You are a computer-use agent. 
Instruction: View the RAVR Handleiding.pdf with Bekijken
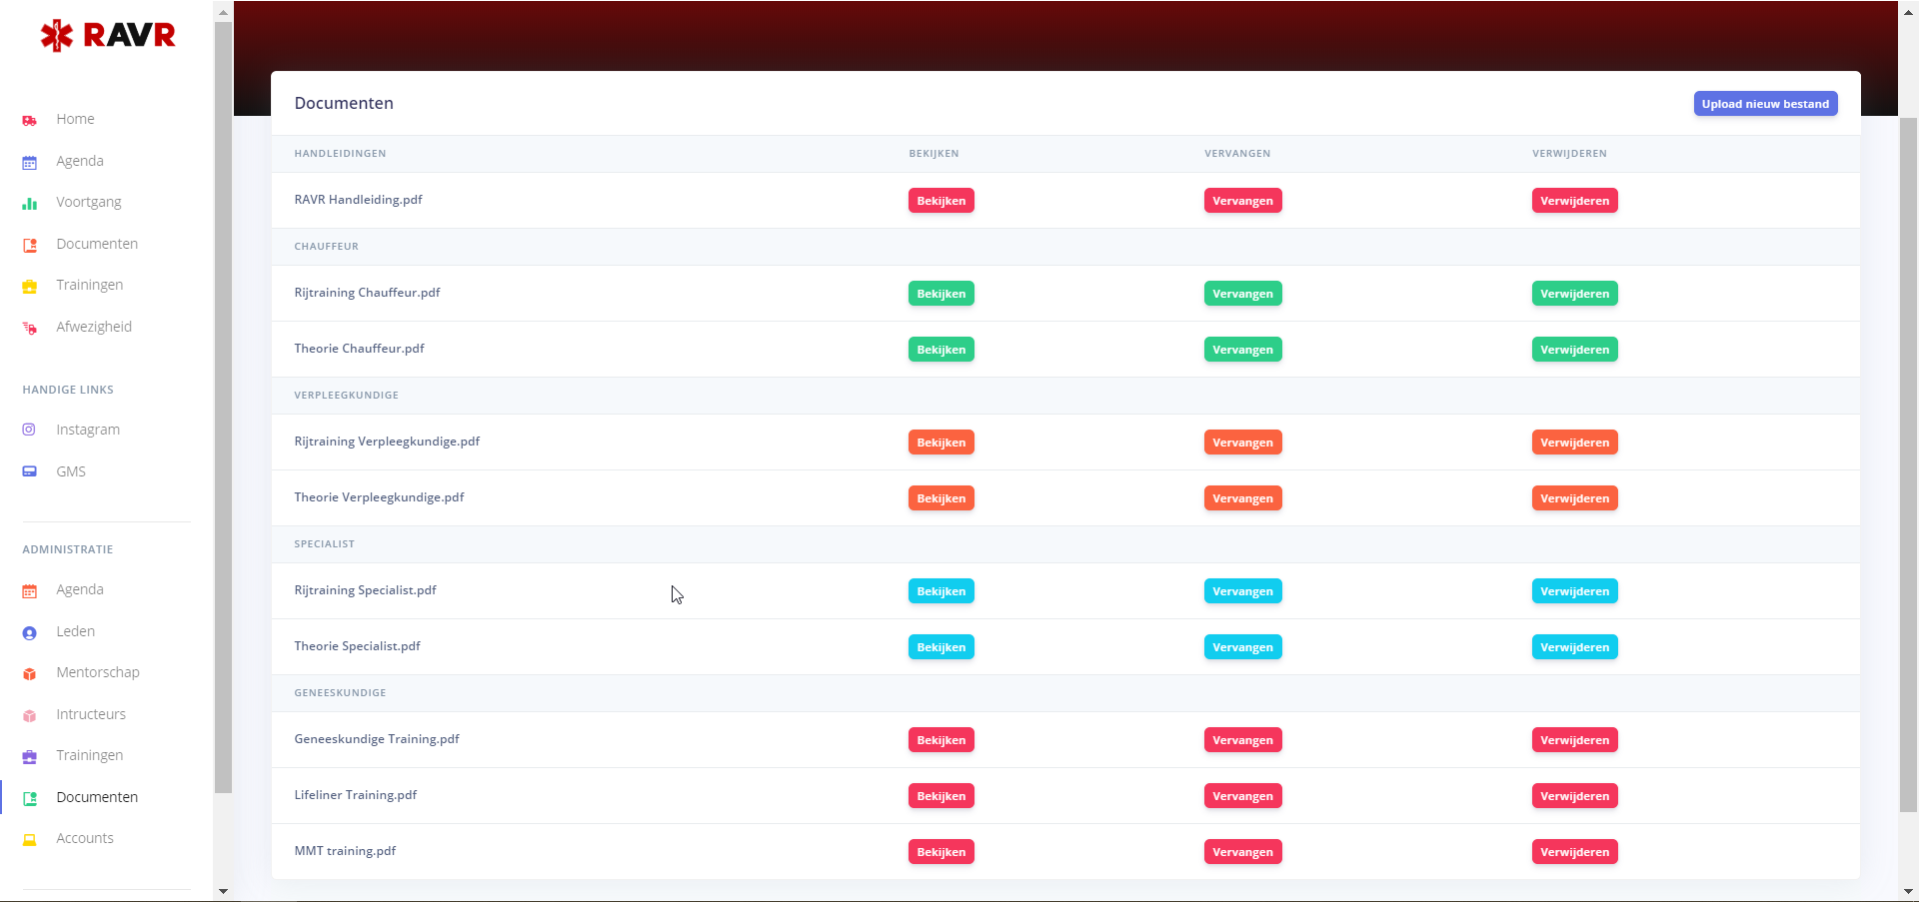pos(941,201)
